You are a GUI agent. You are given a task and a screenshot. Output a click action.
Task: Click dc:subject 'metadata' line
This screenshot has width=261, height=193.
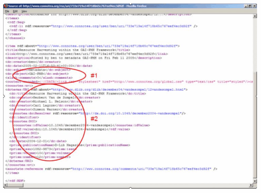pos(38,70)
